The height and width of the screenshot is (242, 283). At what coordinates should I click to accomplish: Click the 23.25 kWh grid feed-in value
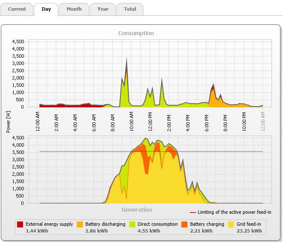[x=249, y=230]
